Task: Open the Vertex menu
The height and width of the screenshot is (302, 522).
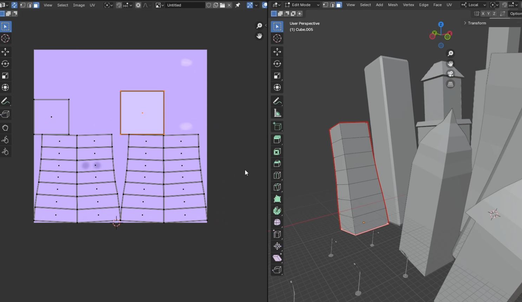Action: pos(409,5)
